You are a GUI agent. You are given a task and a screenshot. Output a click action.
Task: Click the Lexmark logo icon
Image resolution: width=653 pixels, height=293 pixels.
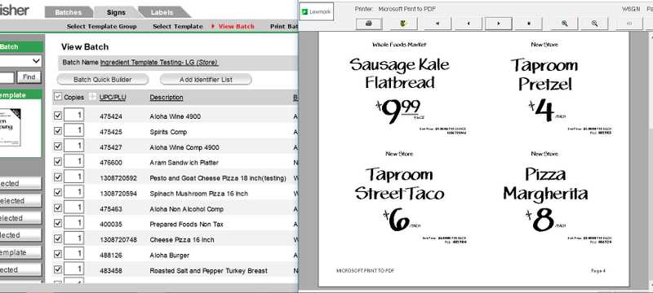tap(317, 11)
